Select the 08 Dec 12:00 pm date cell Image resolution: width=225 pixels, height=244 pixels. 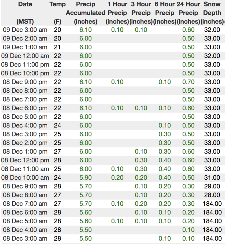[25, 160]
